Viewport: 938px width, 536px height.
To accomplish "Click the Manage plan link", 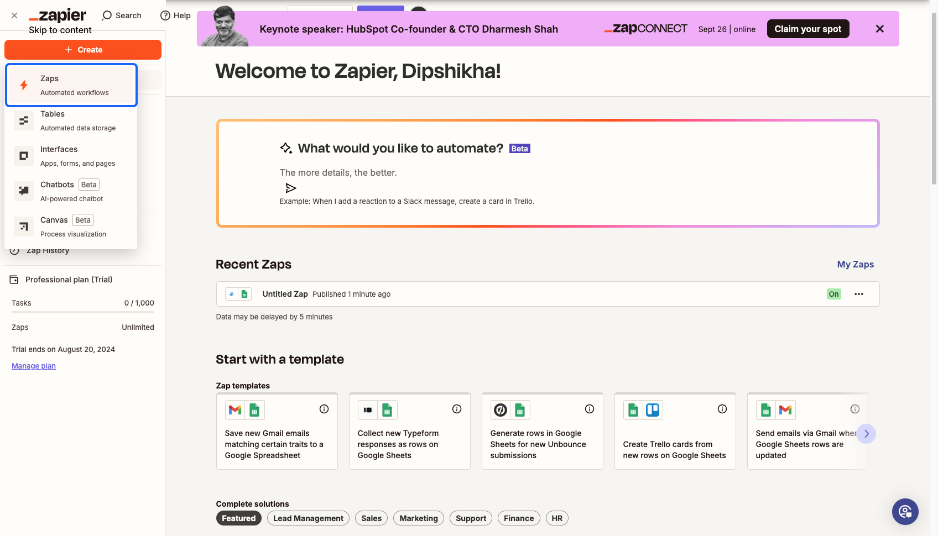I will [x=34, y=366].
